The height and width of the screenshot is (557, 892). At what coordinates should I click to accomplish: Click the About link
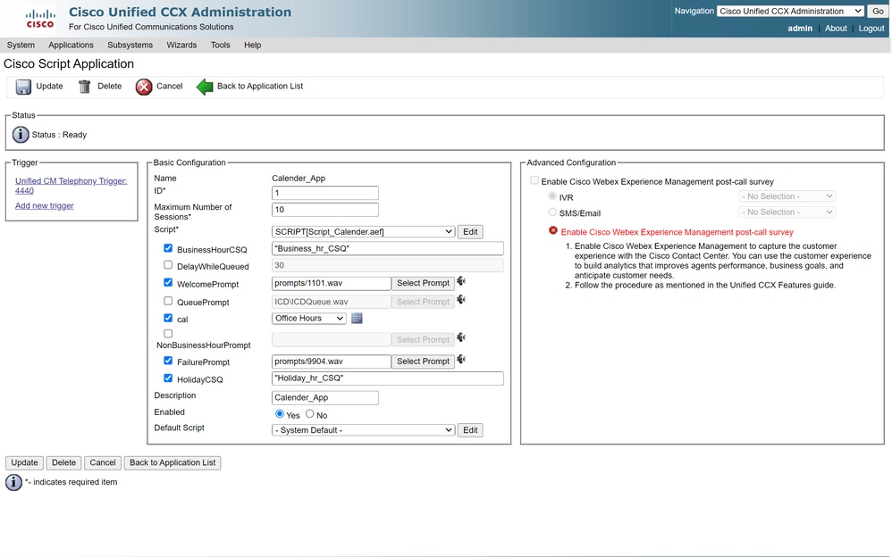coord(836,29)
